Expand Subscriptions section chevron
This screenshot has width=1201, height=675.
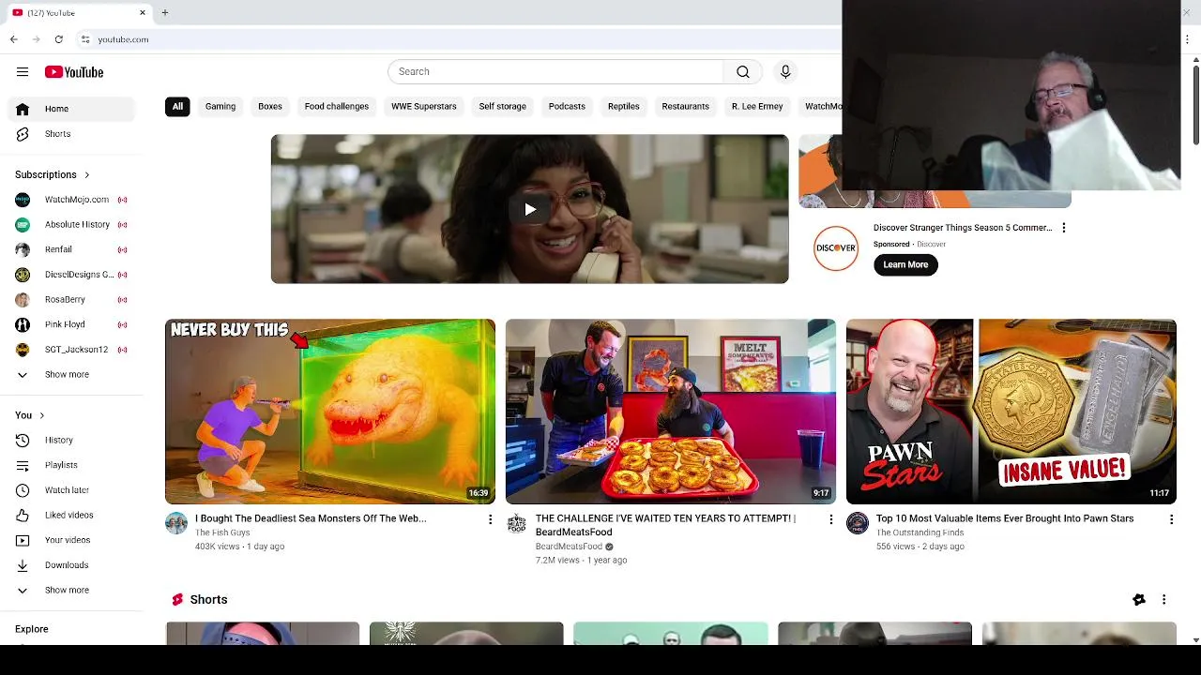click(x=87, y=174)
